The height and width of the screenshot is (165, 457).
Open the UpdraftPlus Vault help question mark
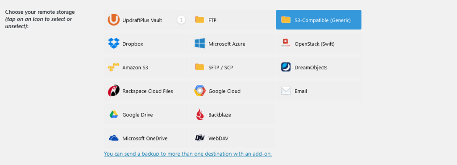pyautogui.click(x=181, y=20)
